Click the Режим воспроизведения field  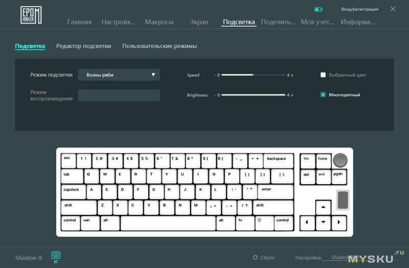click(x=119, y=95)
